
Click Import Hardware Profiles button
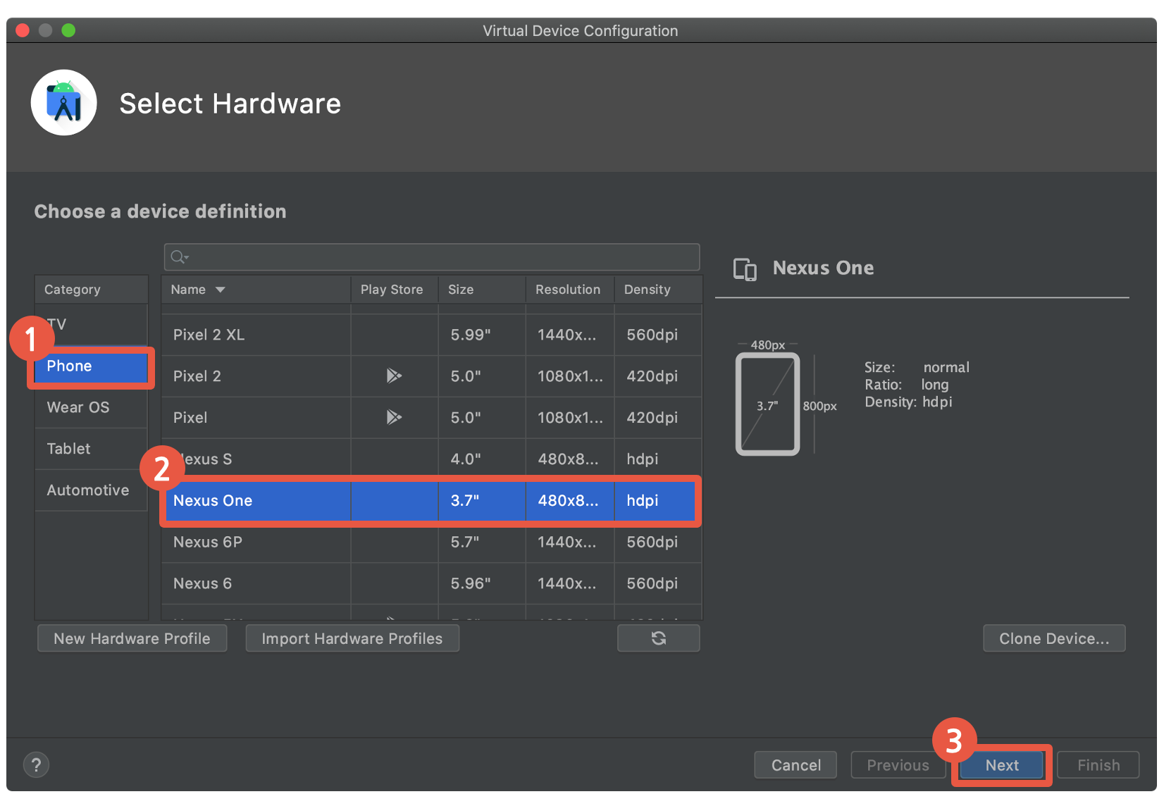click(352, 638)
